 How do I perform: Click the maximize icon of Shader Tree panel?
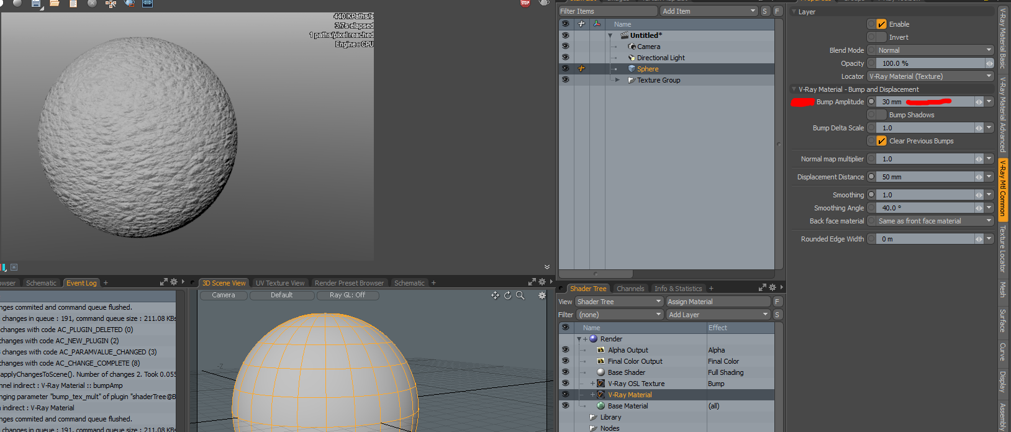(762, 287)
